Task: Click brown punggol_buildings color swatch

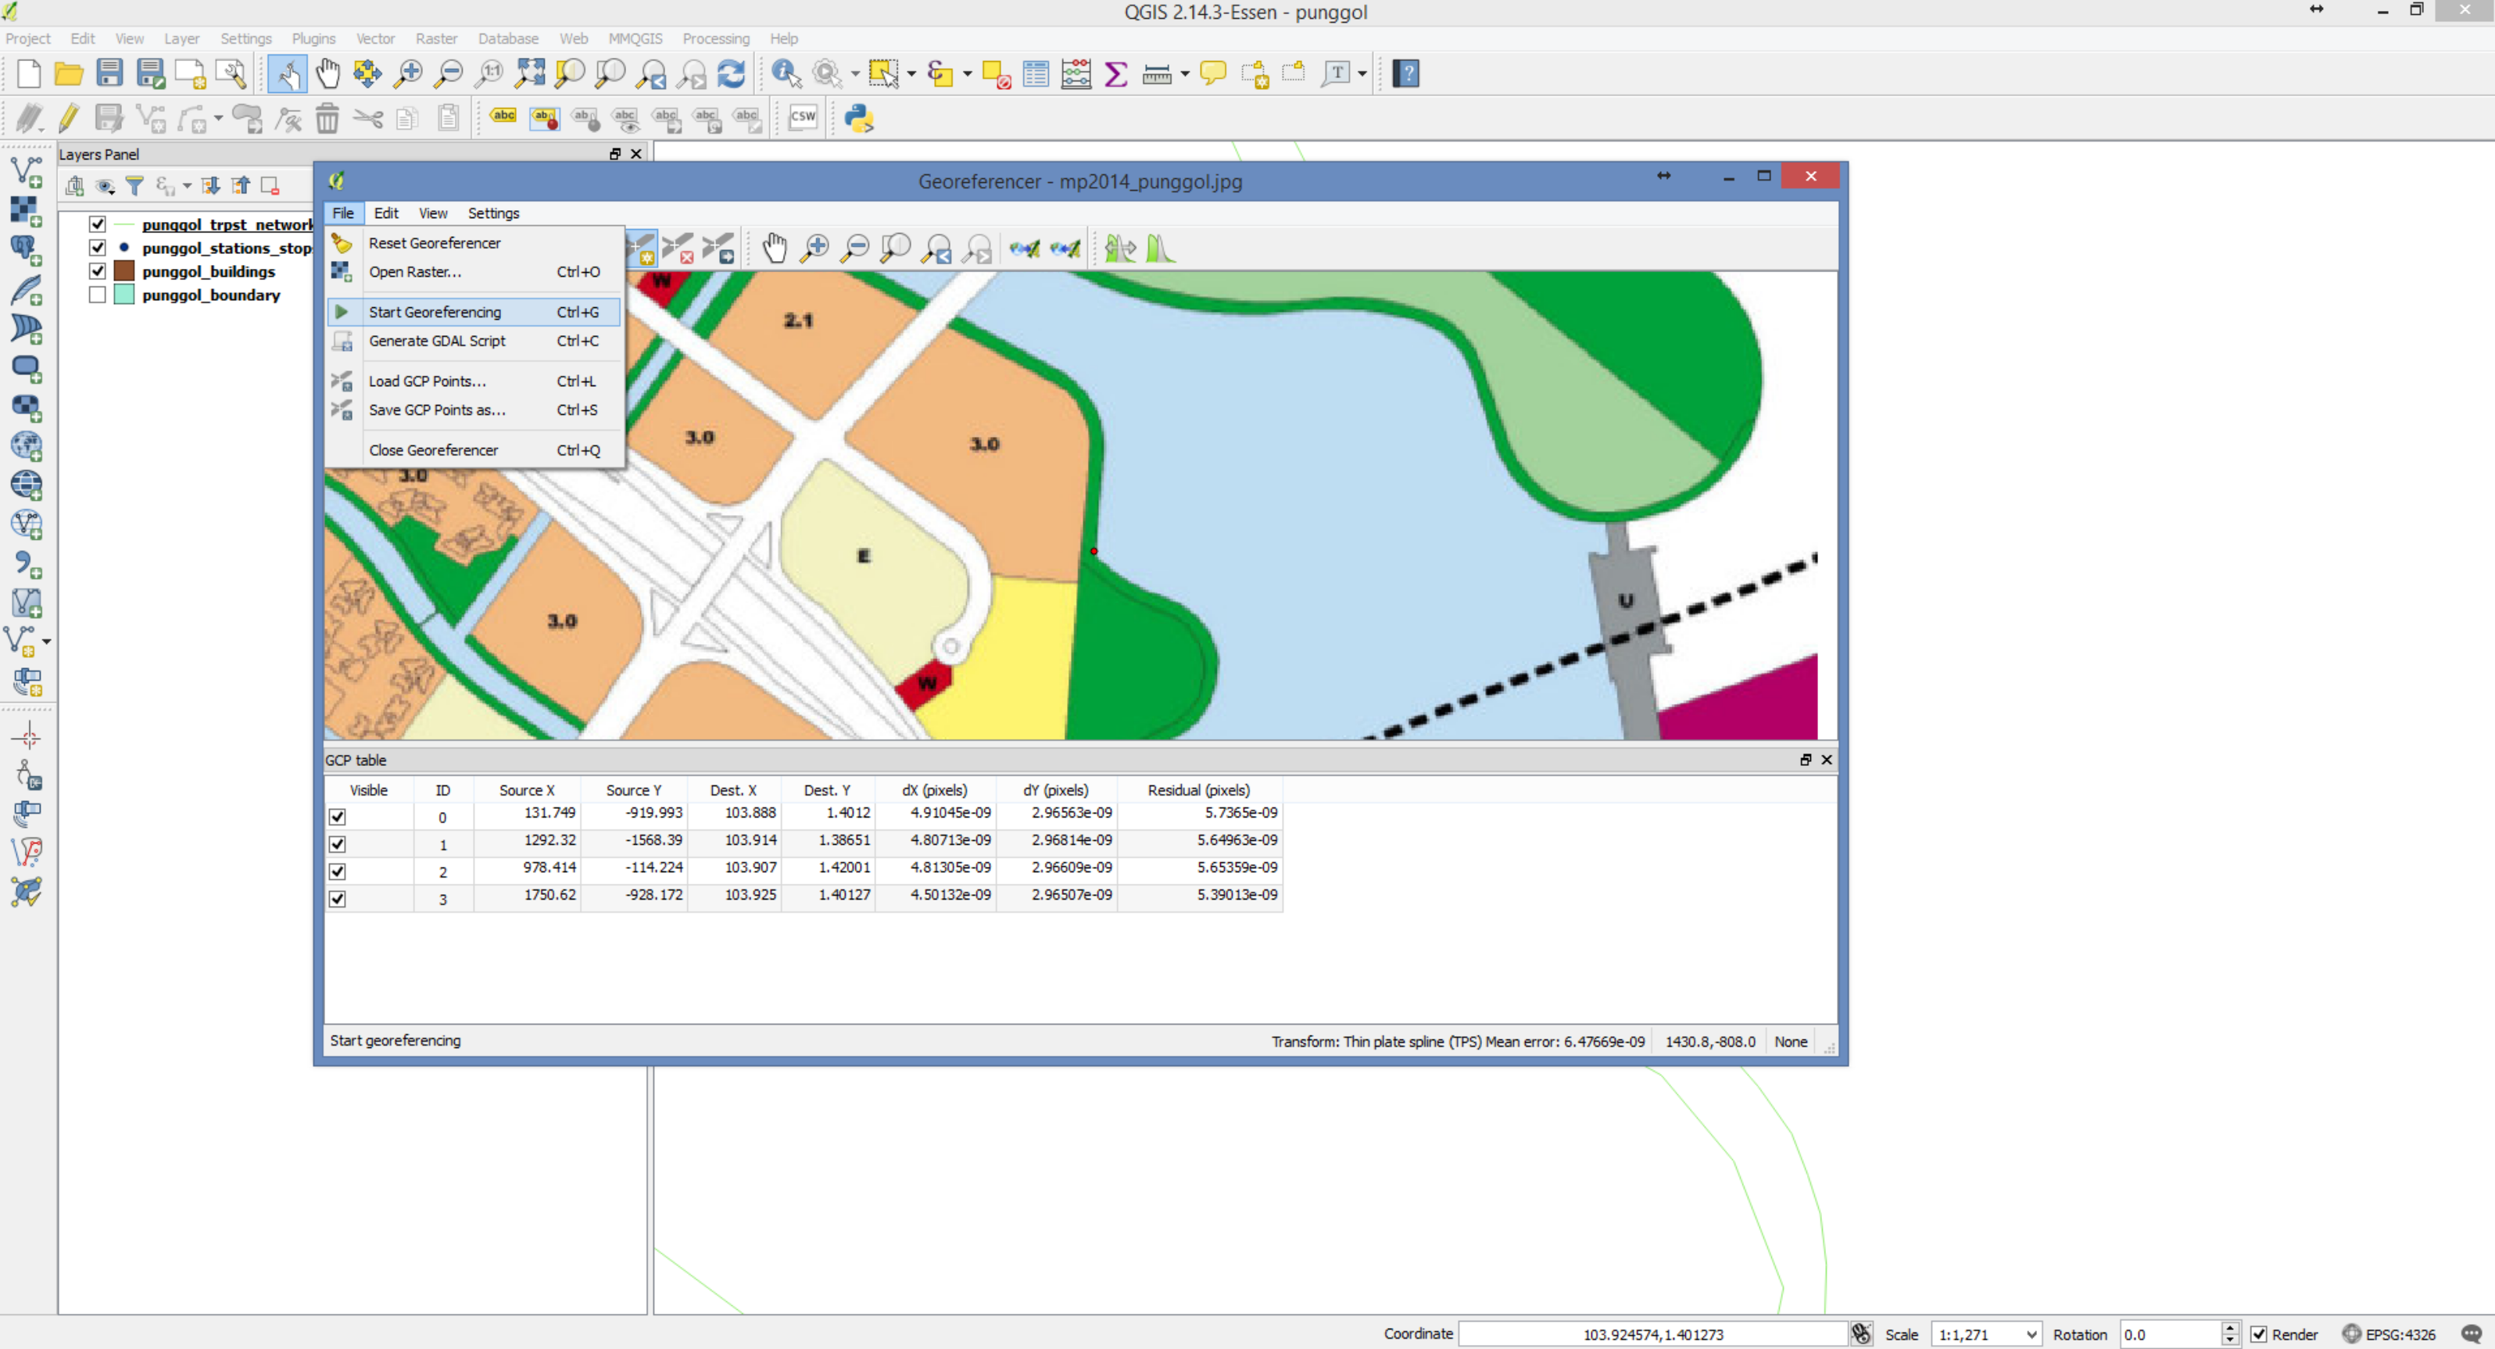Action: tap(124, 271)
